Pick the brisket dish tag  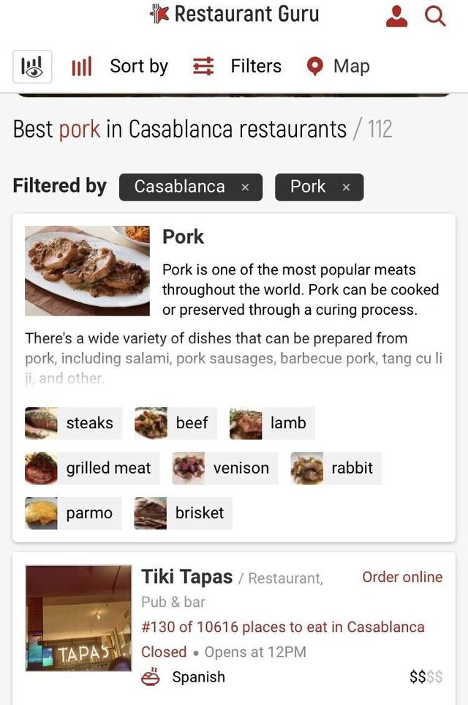[183, 513]
